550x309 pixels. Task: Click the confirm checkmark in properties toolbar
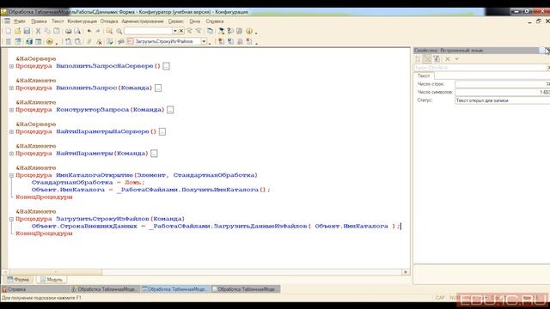coord(456,59)
